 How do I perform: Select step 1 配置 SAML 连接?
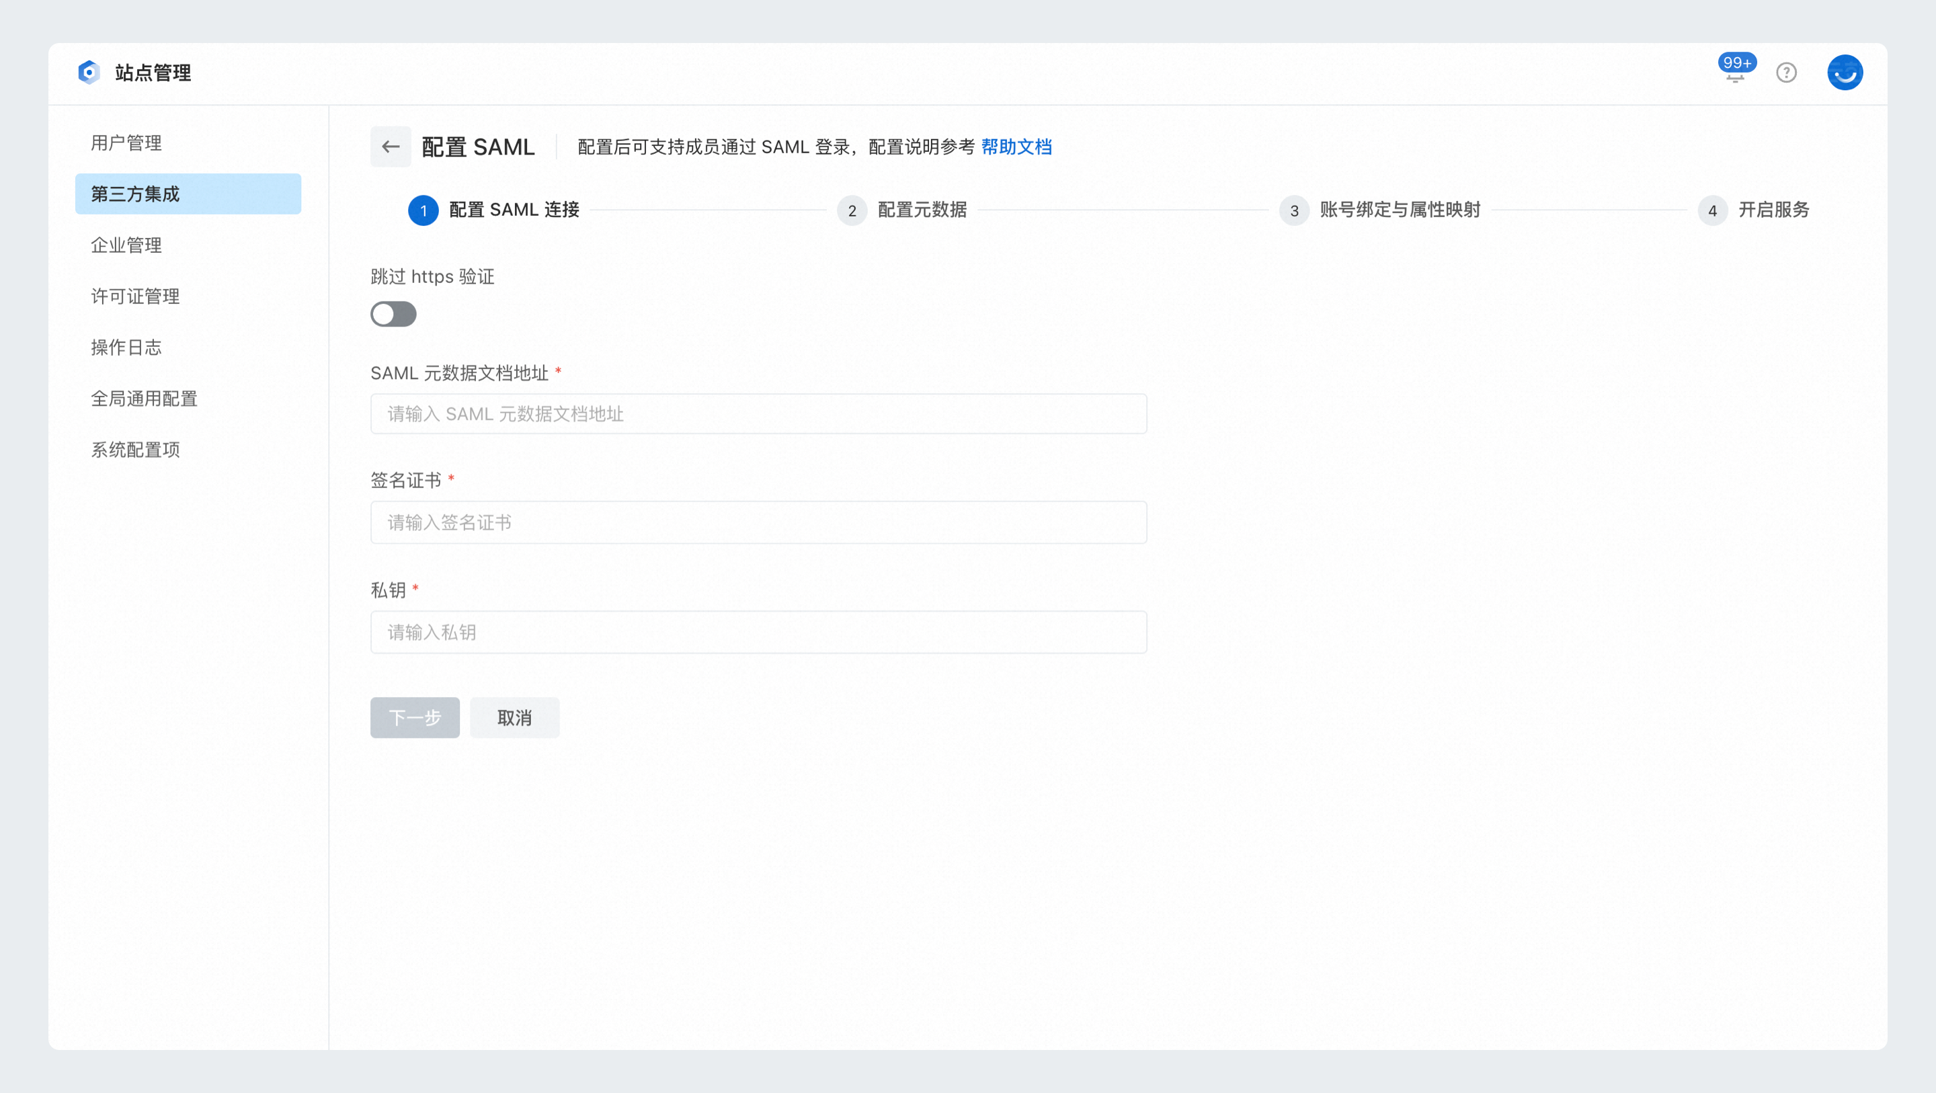494,210
